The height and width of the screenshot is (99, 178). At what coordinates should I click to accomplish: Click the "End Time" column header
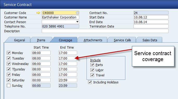tap(67, 47)
